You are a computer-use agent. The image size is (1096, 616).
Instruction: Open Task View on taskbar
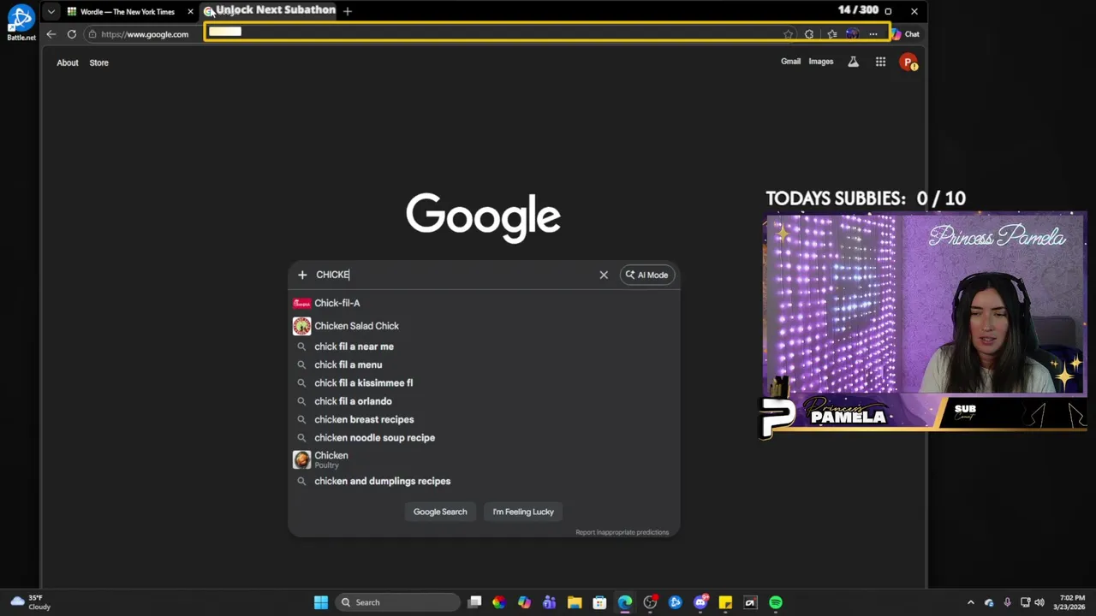tap(474, 602)
